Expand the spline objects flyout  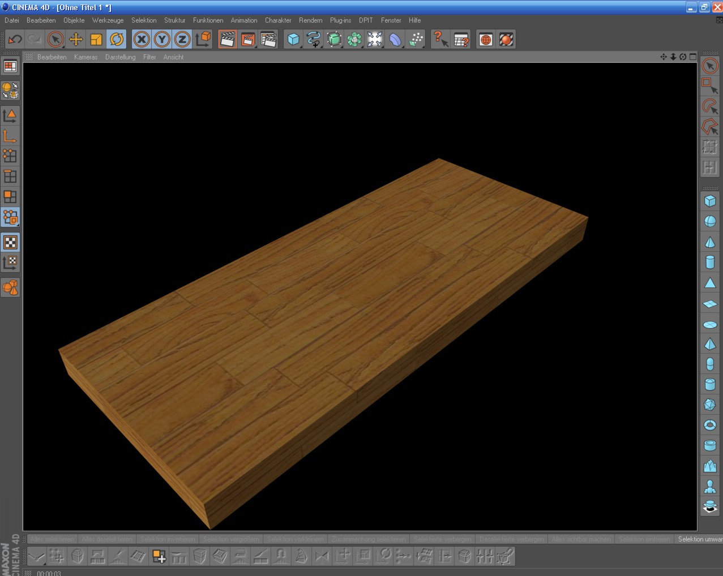coord(314,40)
